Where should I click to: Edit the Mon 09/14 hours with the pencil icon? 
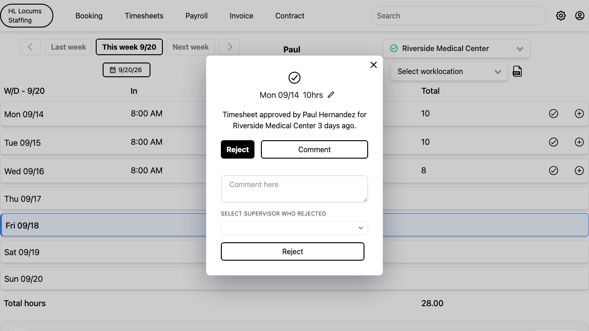331,95
